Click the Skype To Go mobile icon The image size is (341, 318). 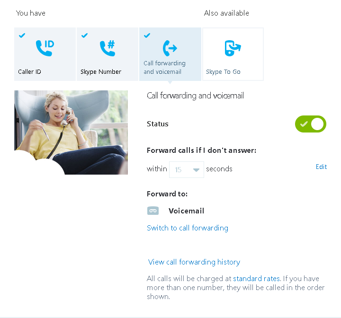click(x=233, y=48)
